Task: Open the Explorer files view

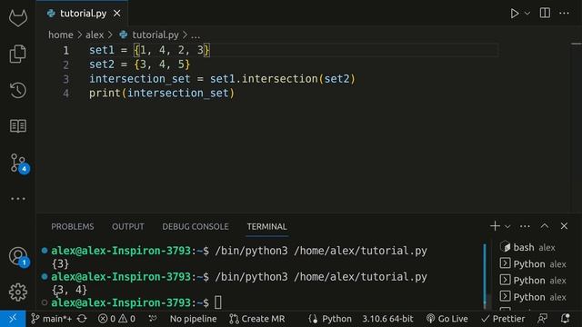Action: 18,54
